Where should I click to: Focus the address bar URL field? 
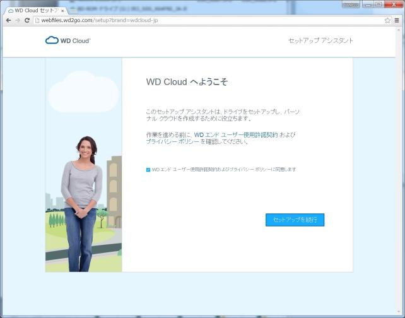point(189,20)
